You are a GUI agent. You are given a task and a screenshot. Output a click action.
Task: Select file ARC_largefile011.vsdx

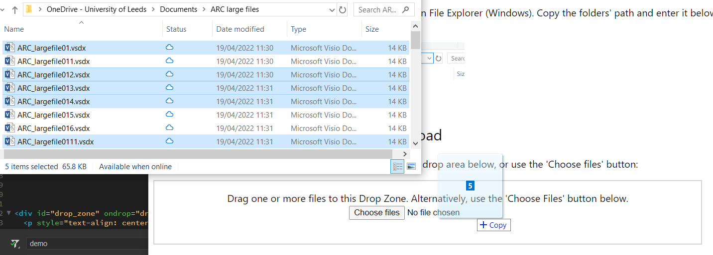[x=206, y=61]
